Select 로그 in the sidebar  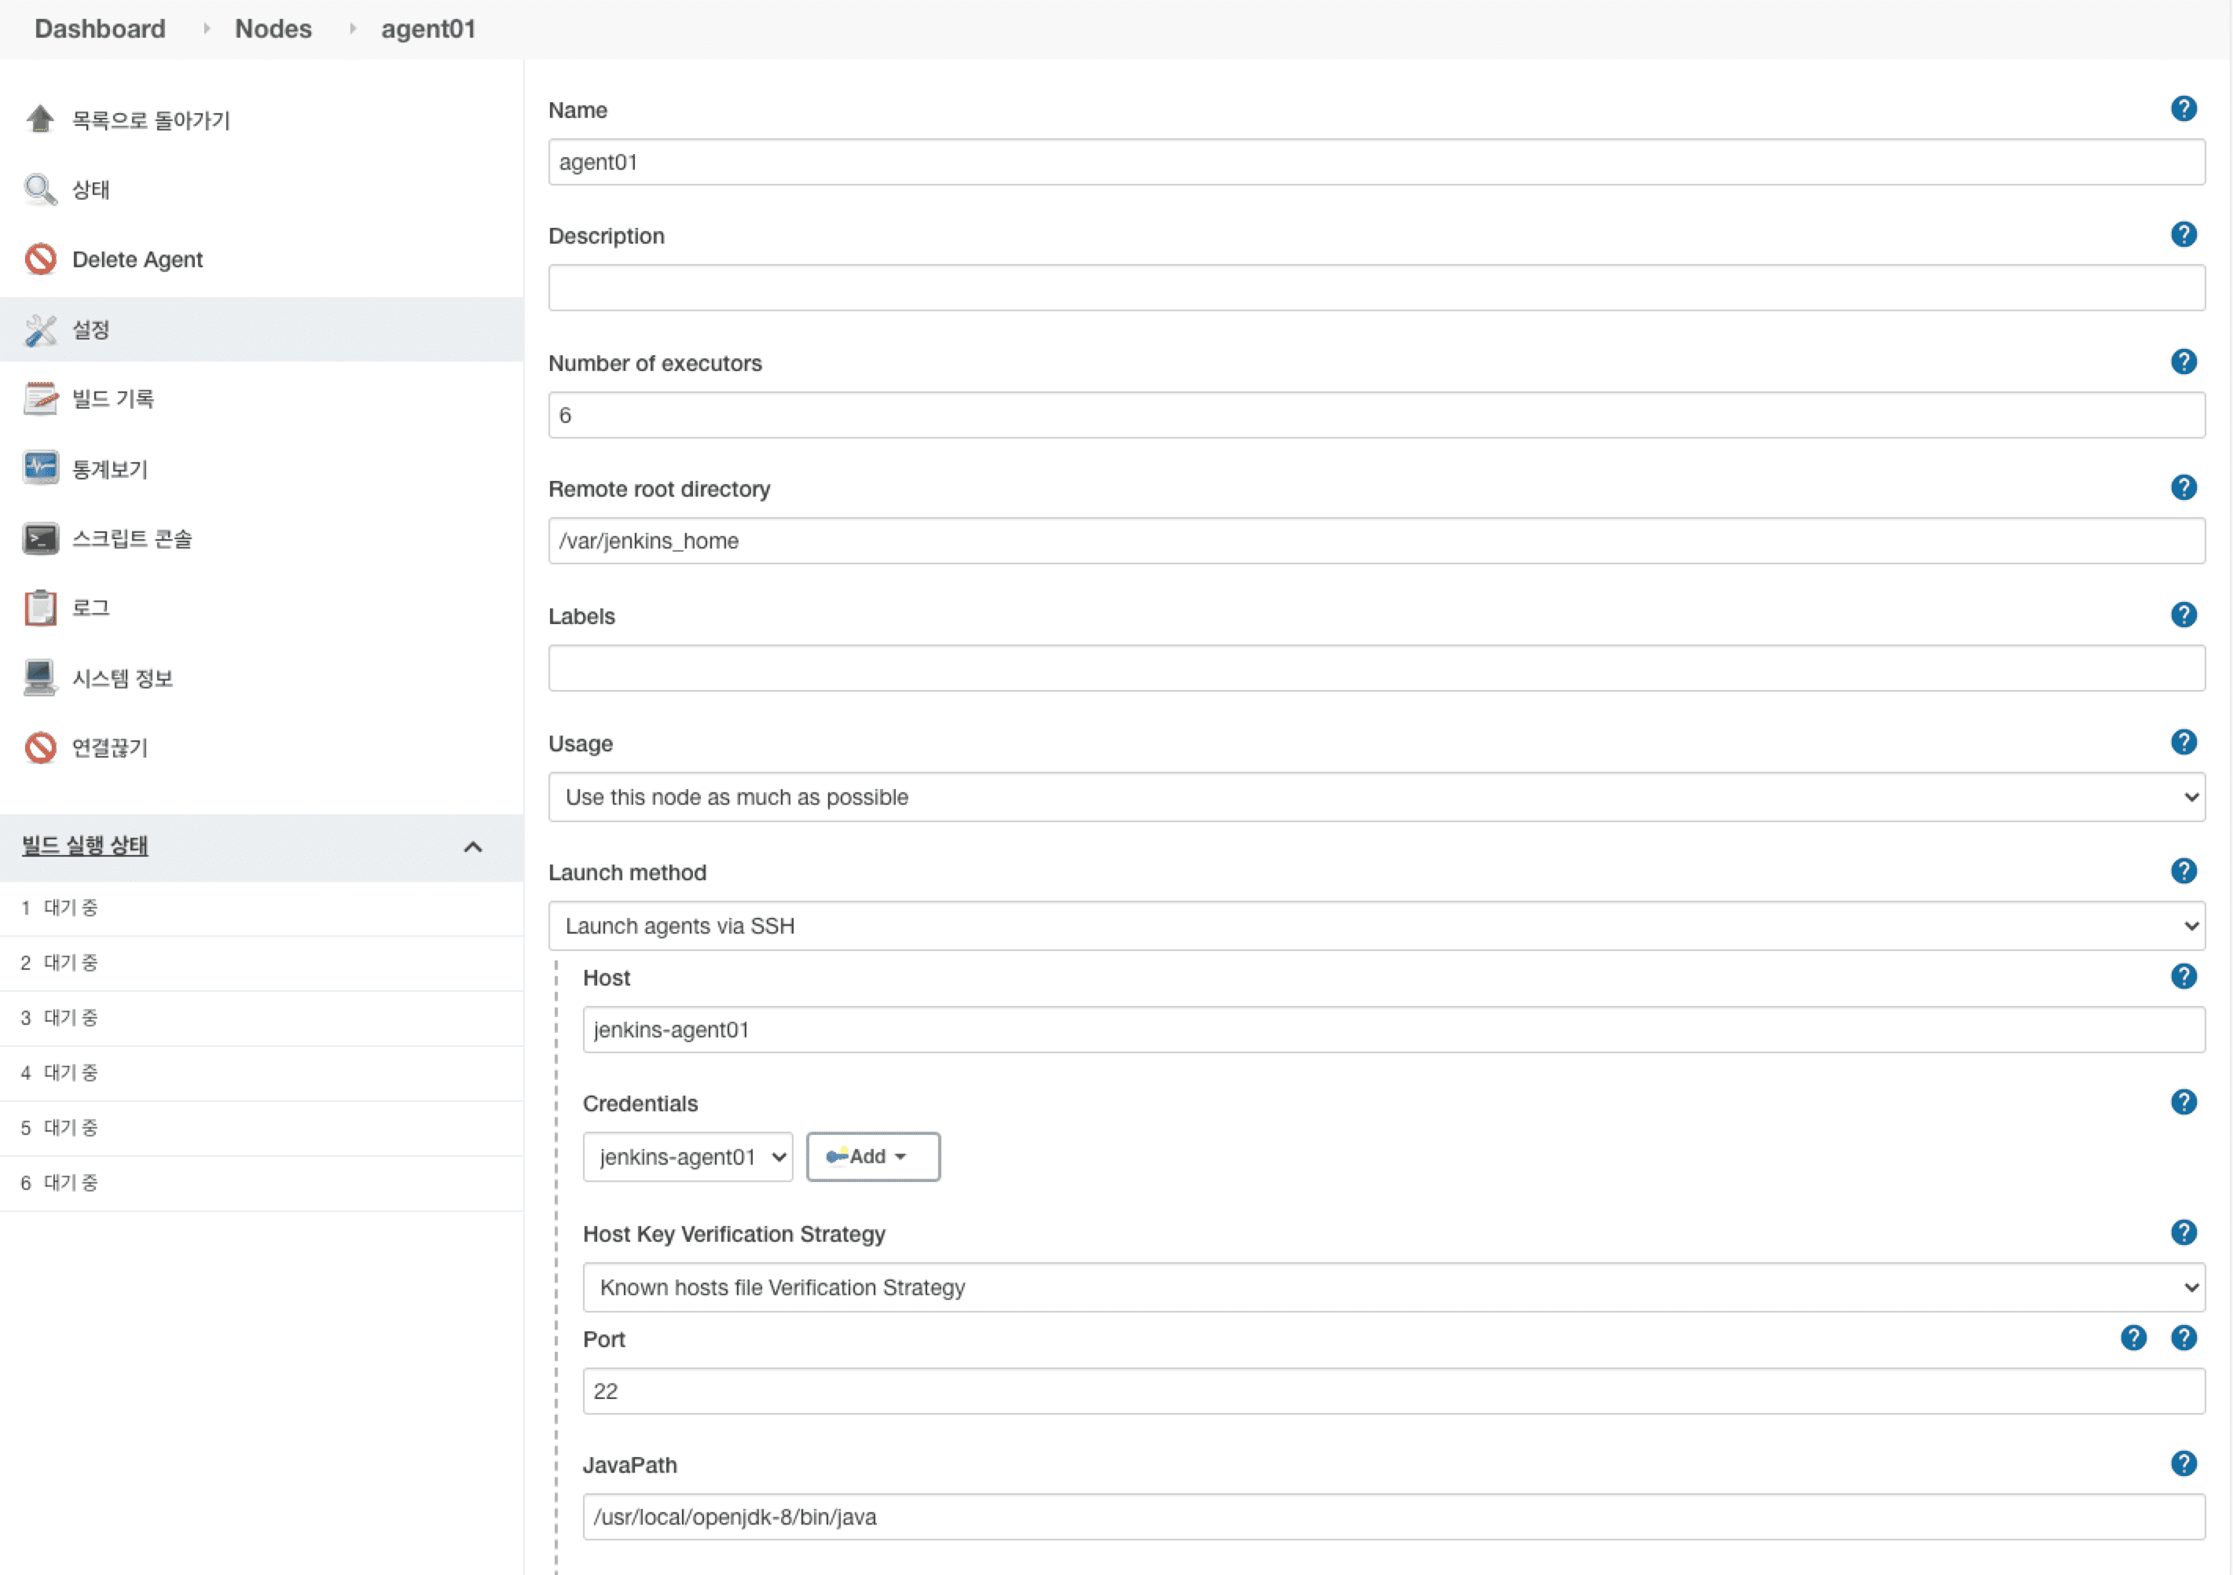click(x=90, y=608)
